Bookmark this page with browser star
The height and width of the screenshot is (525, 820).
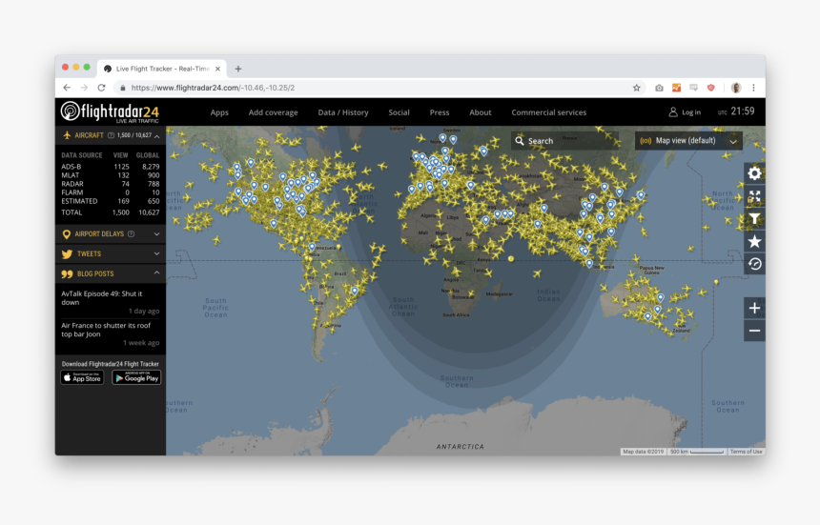(x=636, y=88)
